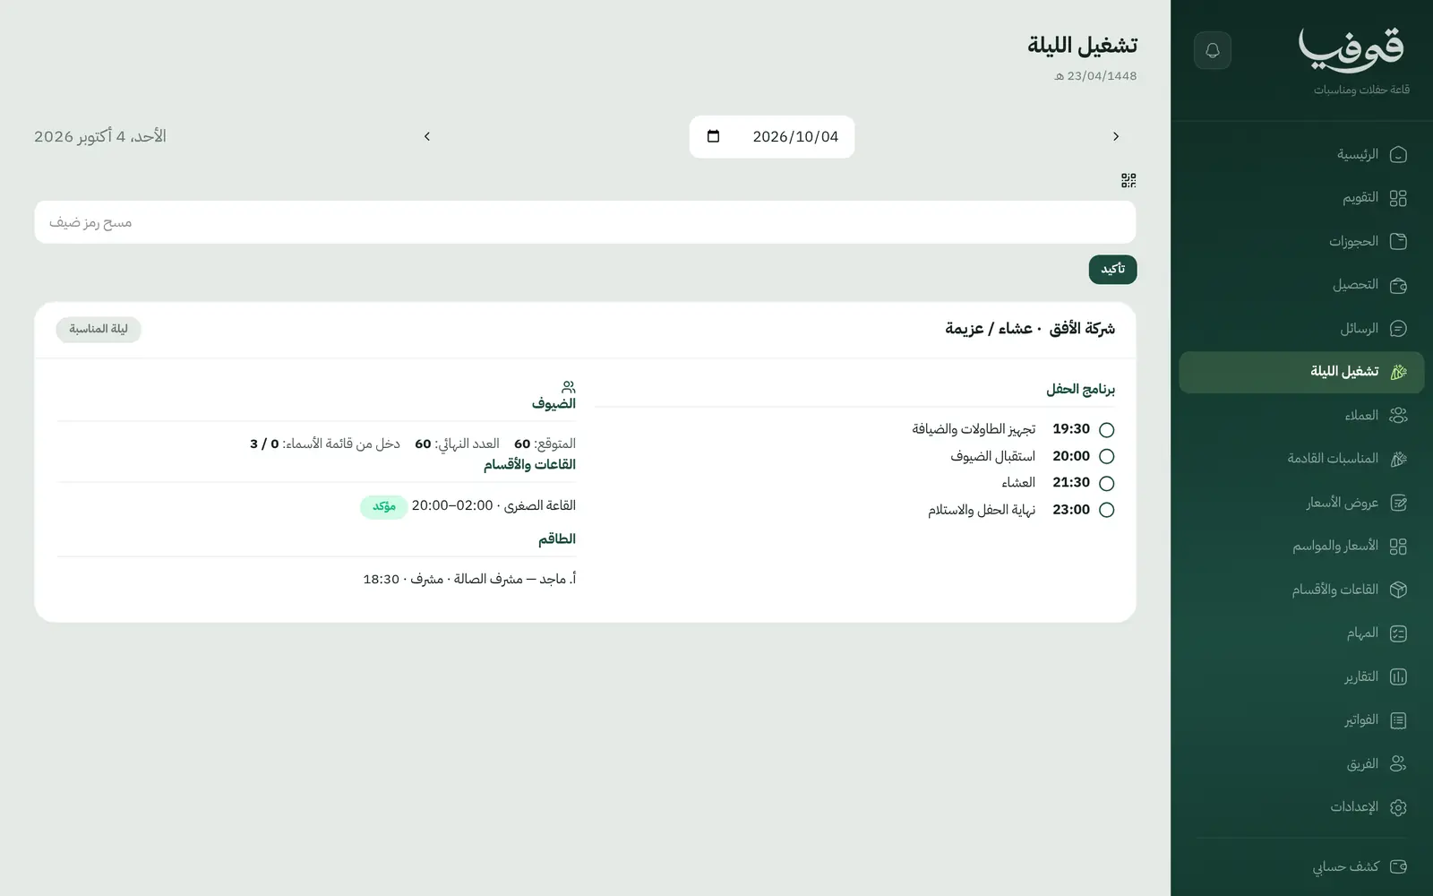Go to the previous day with left chevron

tap(427, 136)
